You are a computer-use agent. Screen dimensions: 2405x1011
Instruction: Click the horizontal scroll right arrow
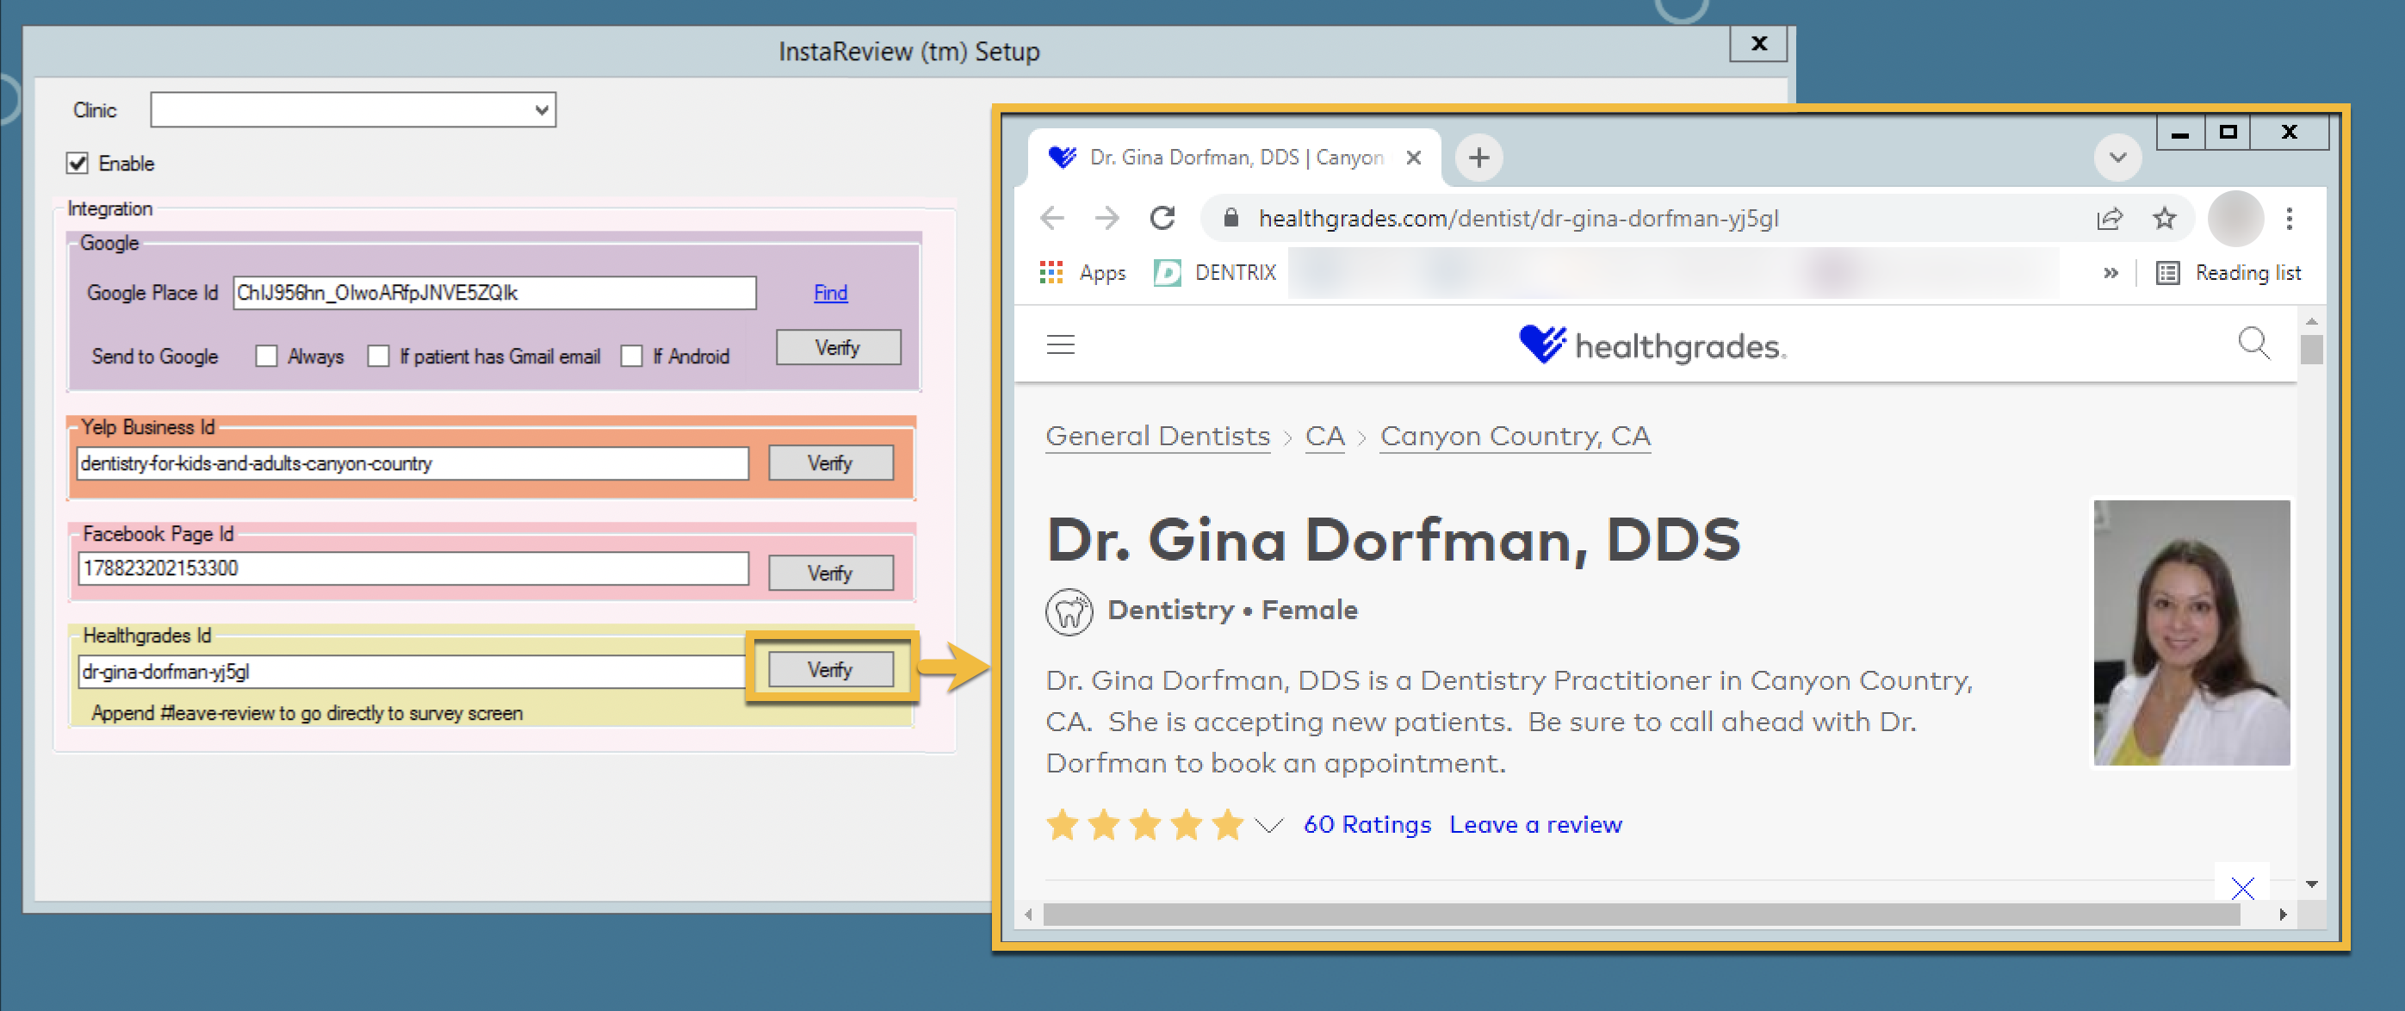pos(2283,915)
